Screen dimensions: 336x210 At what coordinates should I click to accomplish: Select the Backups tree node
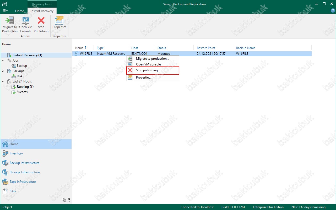click(x=18, y=71)
